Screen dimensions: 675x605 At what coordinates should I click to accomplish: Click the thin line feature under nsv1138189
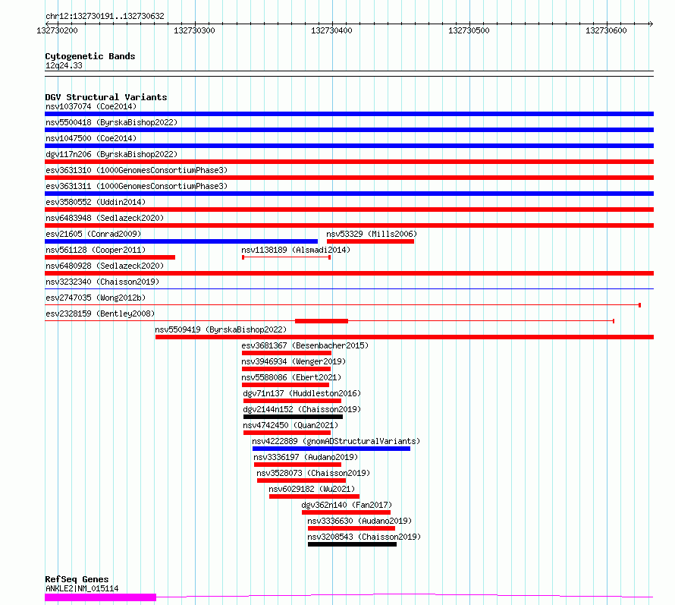click(286, 257)
